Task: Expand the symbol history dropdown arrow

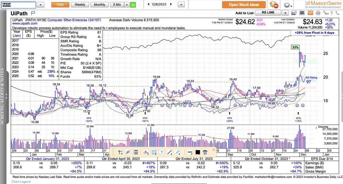Action: pos(41,5)
